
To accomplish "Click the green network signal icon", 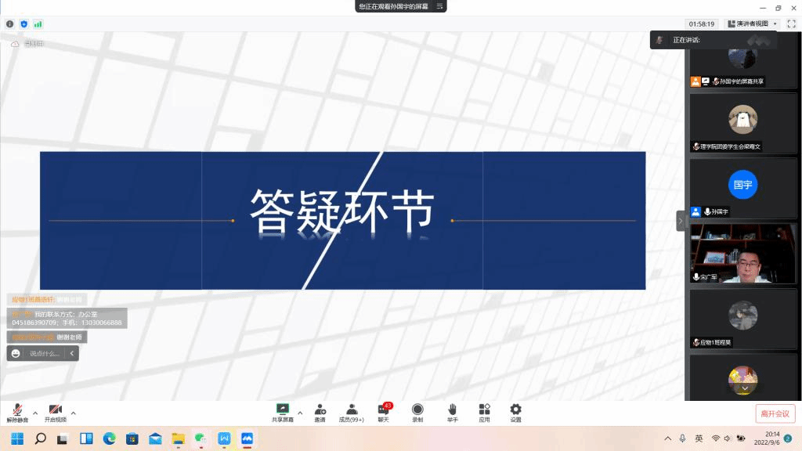I will point(38,24).
